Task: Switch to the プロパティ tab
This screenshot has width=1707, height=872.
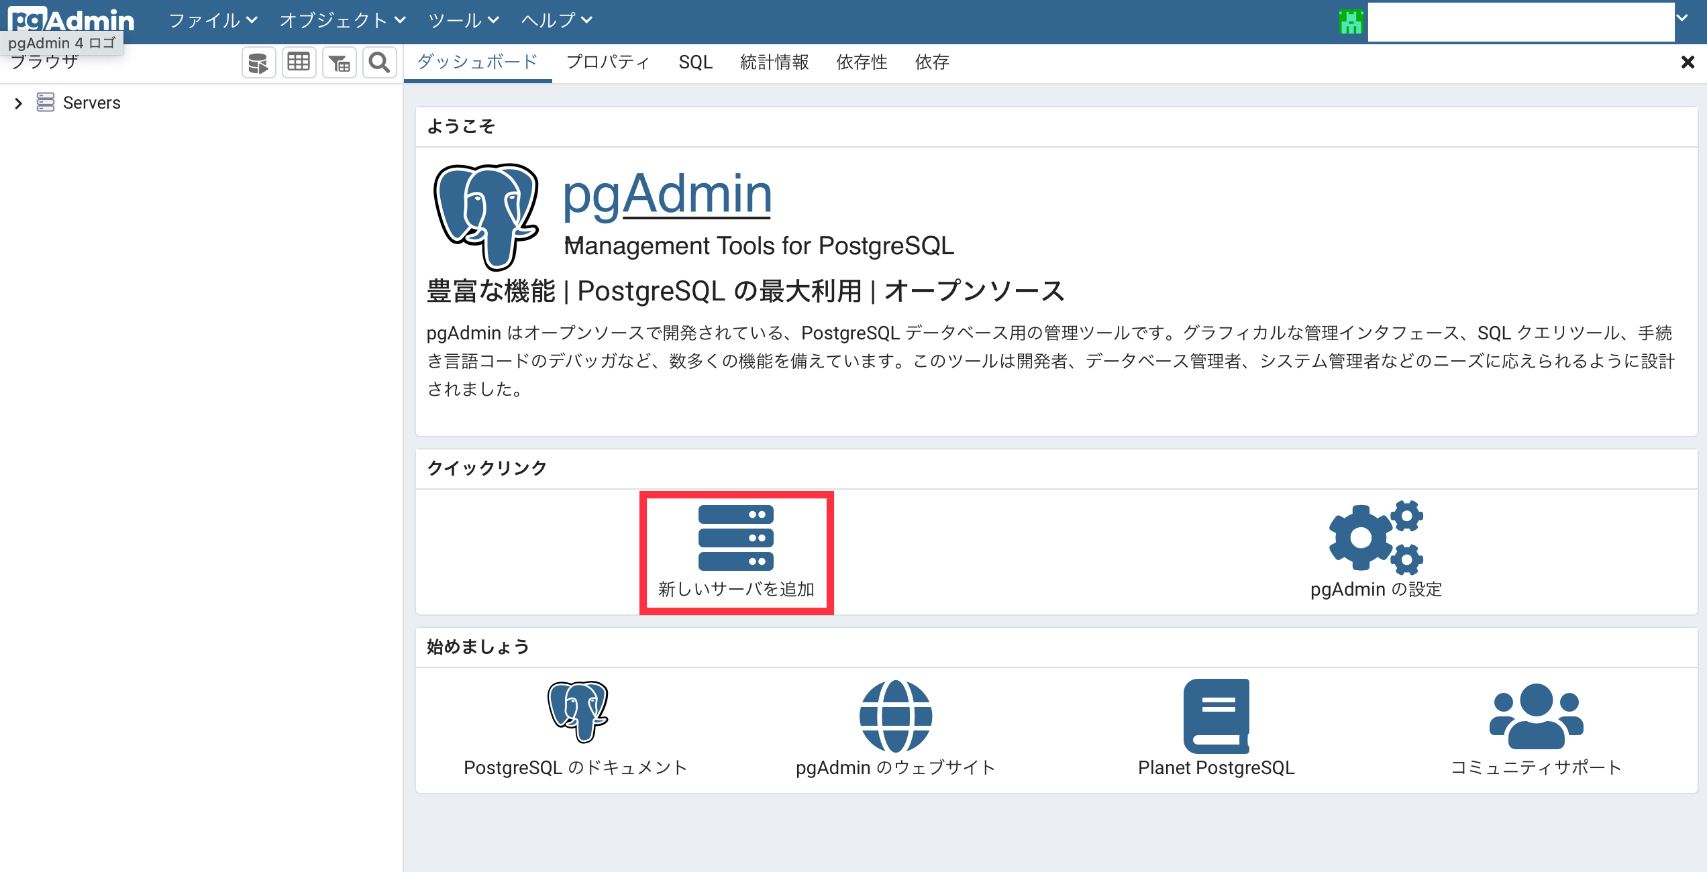Action: 608,62
